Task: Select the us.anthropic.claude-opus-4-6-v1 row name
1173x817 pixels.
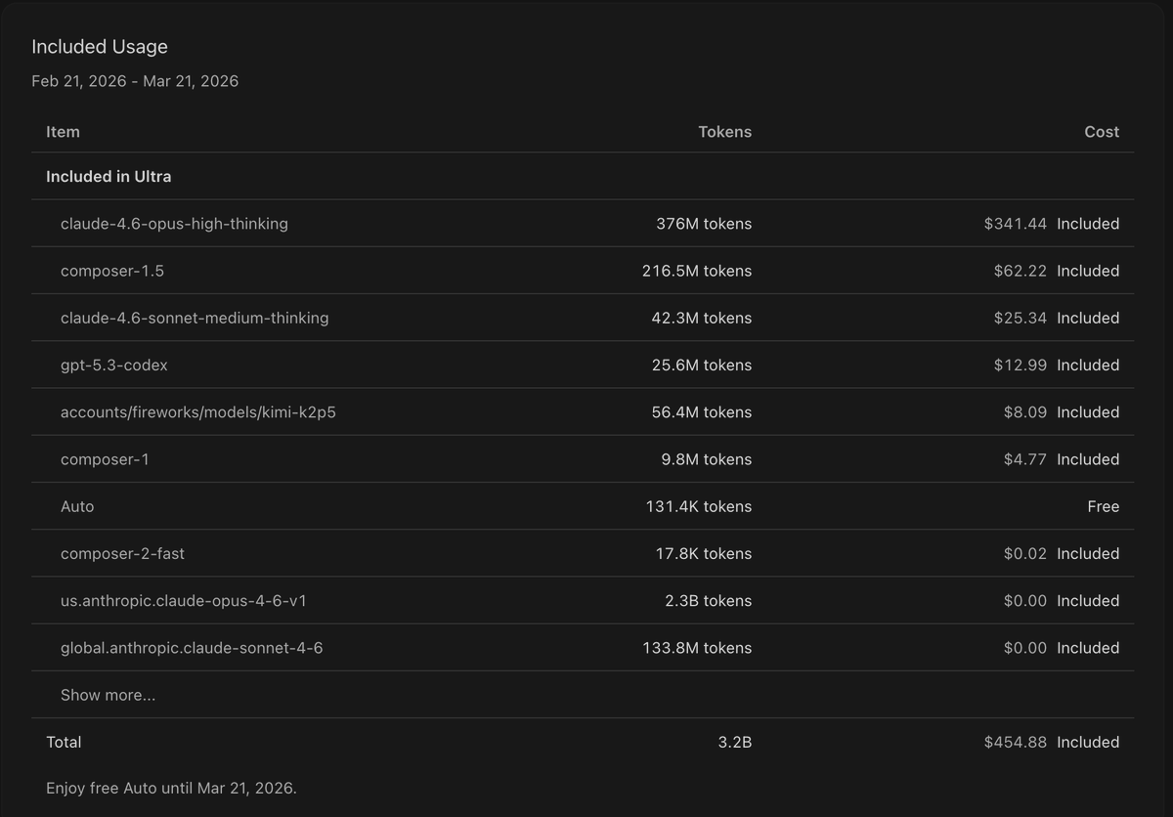Action: pos(184,600)
